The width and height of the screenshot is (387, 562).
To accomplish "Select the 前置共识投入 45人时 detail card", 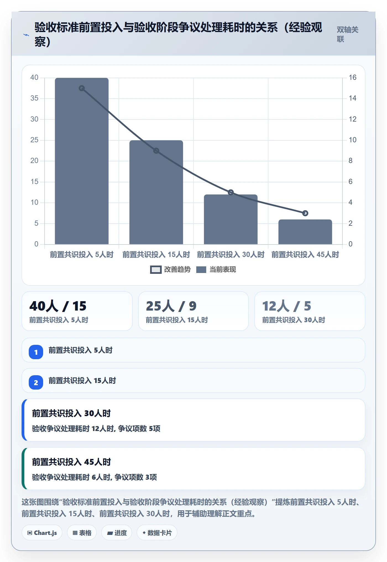I will 193,469.
